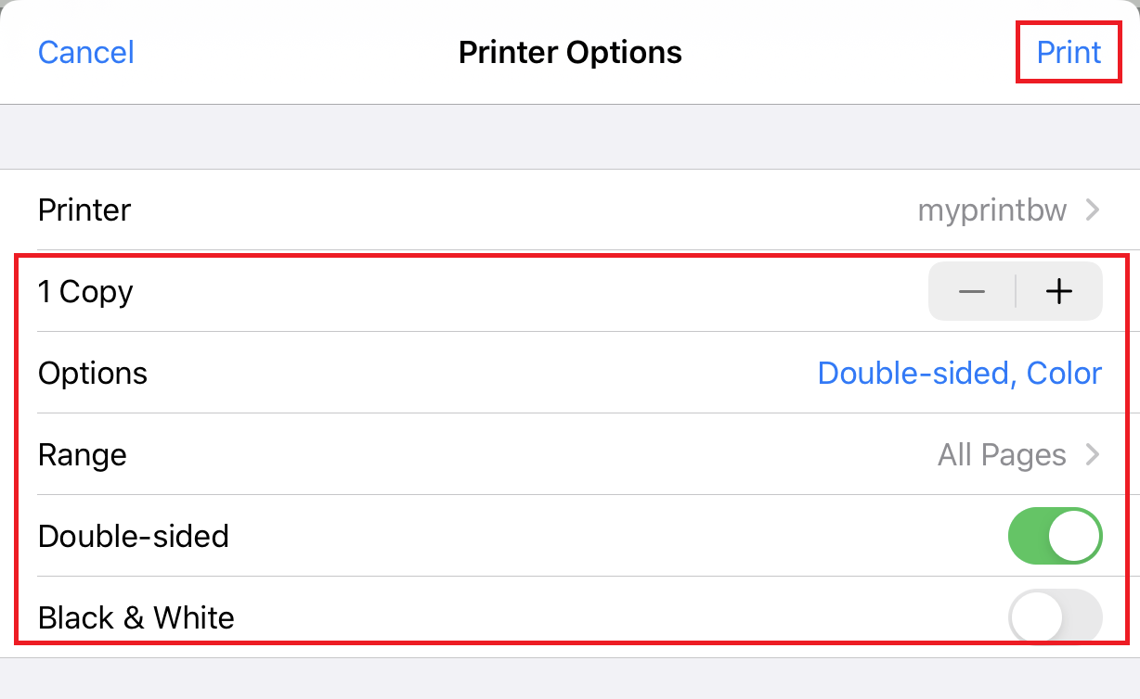
Task: Open the Double-sided, Color options link
Action: point(960,373)
